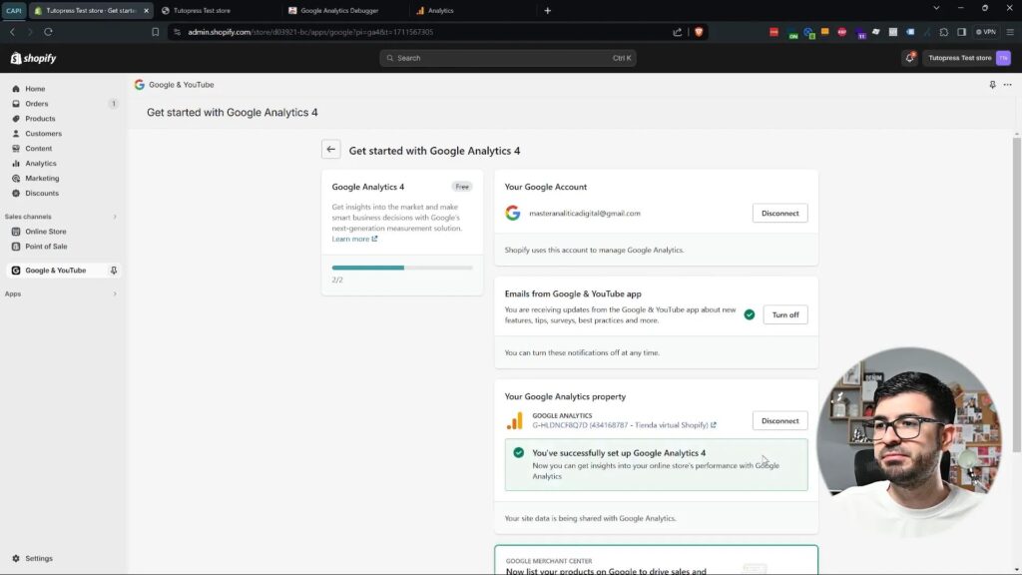Expand the Apps section
Screen dimensions: 1022x575
click(x=115, y=294)
